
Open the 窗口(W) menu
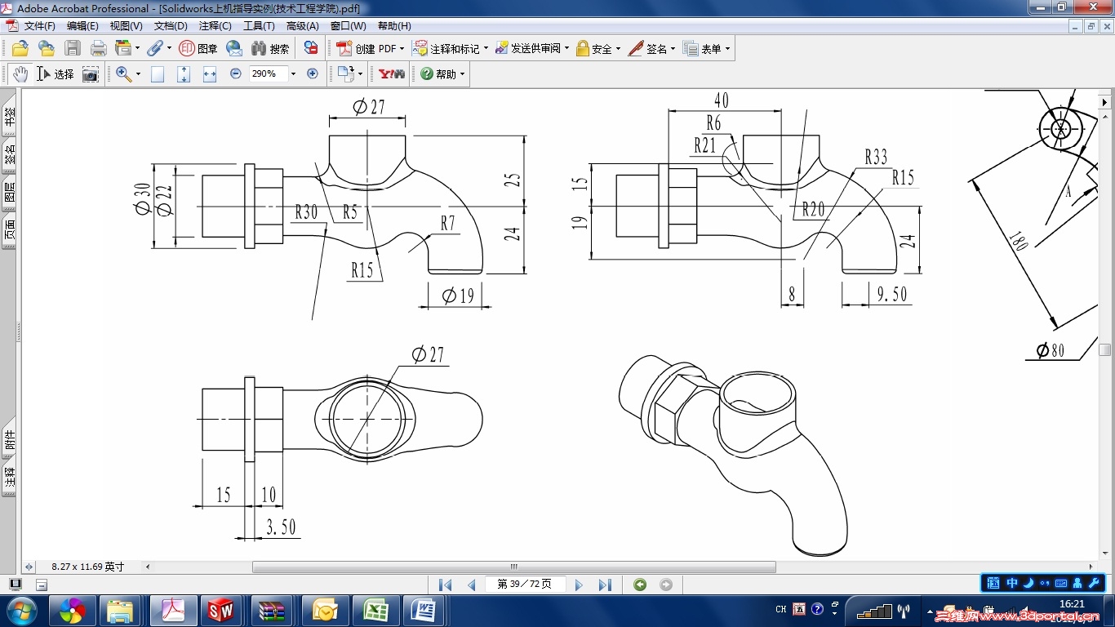[x=348, y=26]
